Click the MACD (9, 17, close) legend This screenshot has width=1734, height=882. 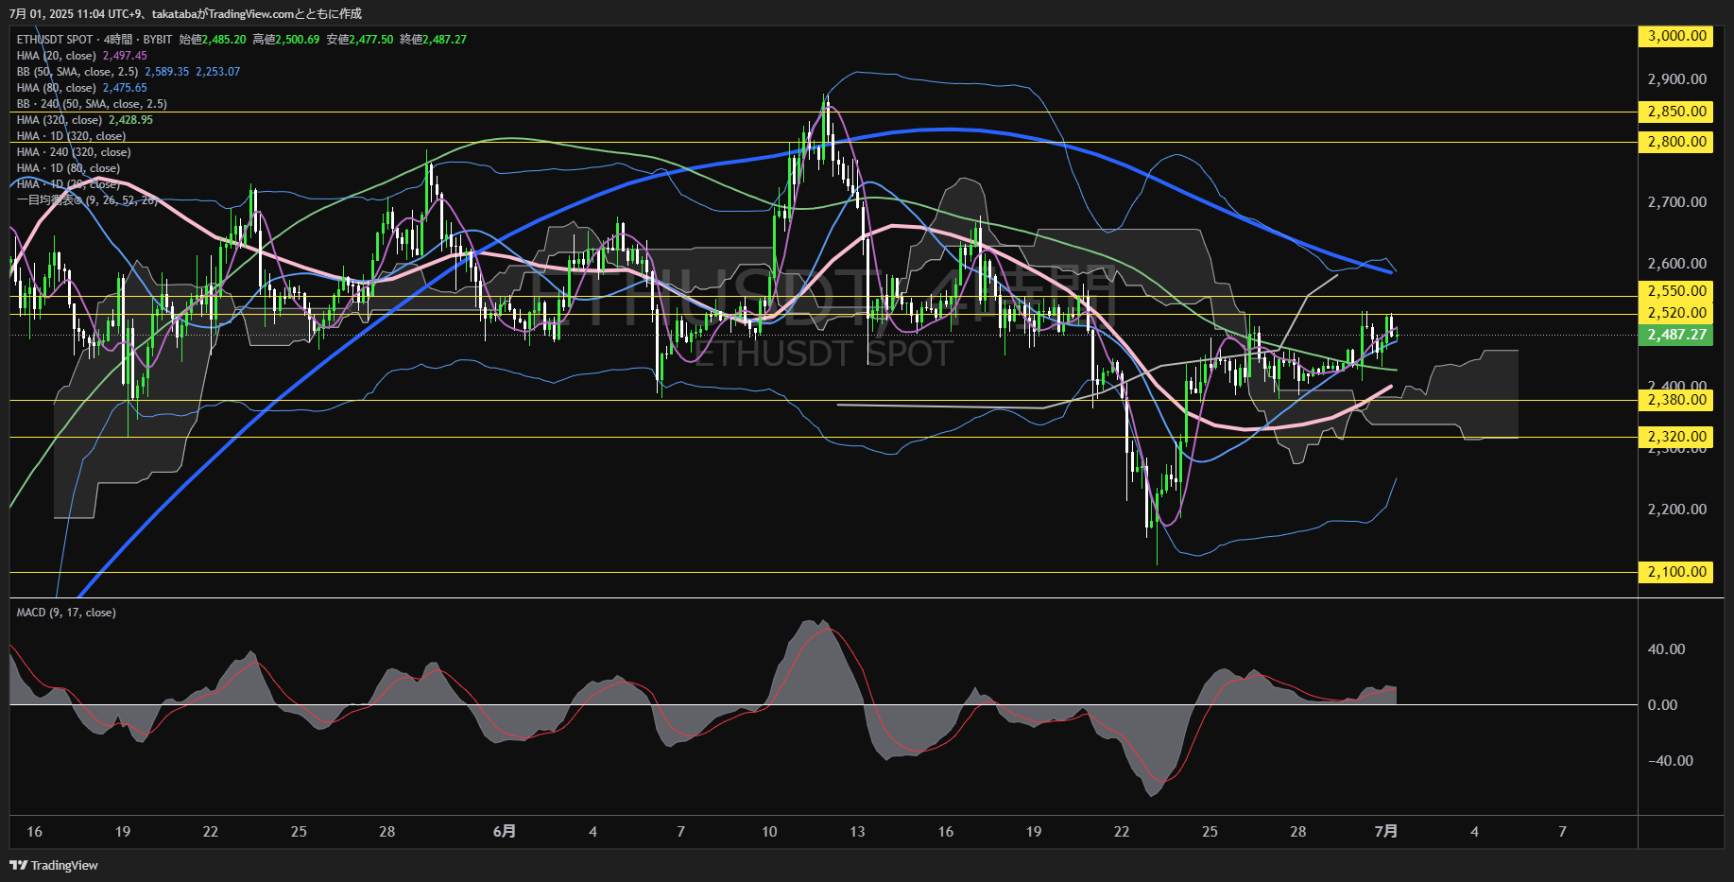coord(66,613)
